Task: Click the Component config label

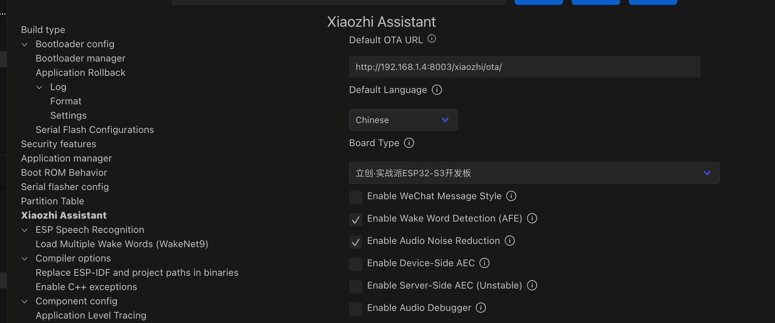Action: point(77,301)
